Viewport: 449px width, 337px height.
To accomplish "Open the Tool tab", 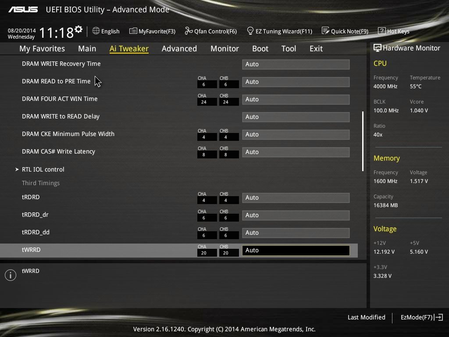I will click(x=289, y=49).
